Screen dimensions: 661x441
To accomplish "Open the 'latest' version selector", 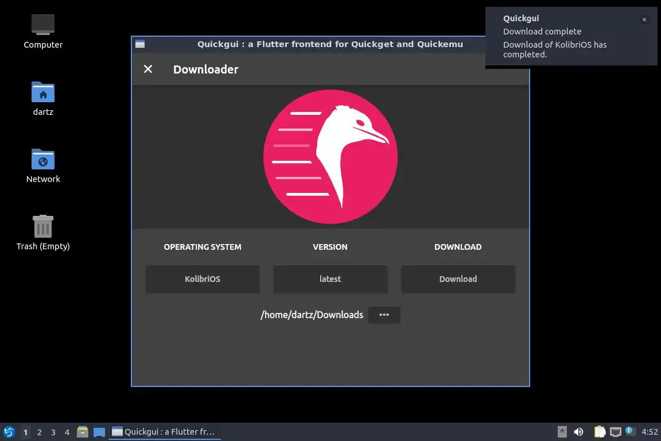I will 330,279.
